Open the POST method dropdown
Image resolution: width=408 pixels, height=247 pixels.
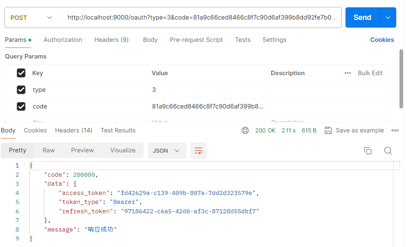point(31,18)
